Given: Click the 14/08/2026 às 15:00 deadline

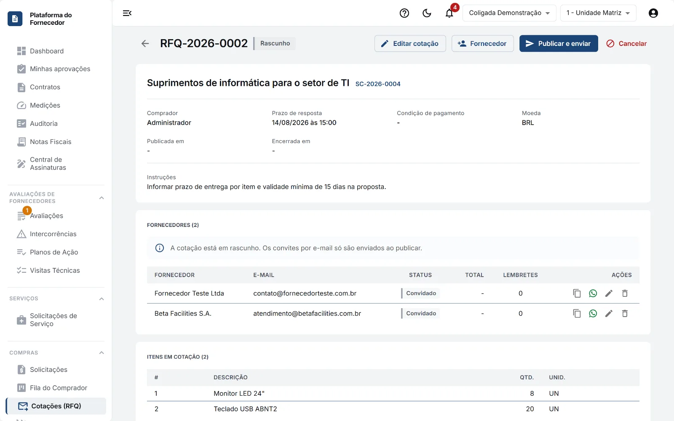Looking at the screenshot, I should coord(304,123).
